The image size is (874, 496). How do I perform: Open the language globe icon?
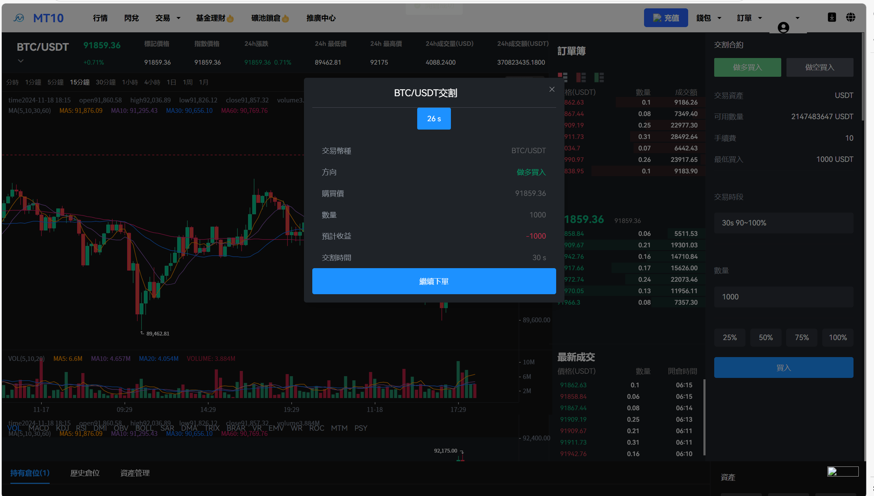[x=851, y=17]
